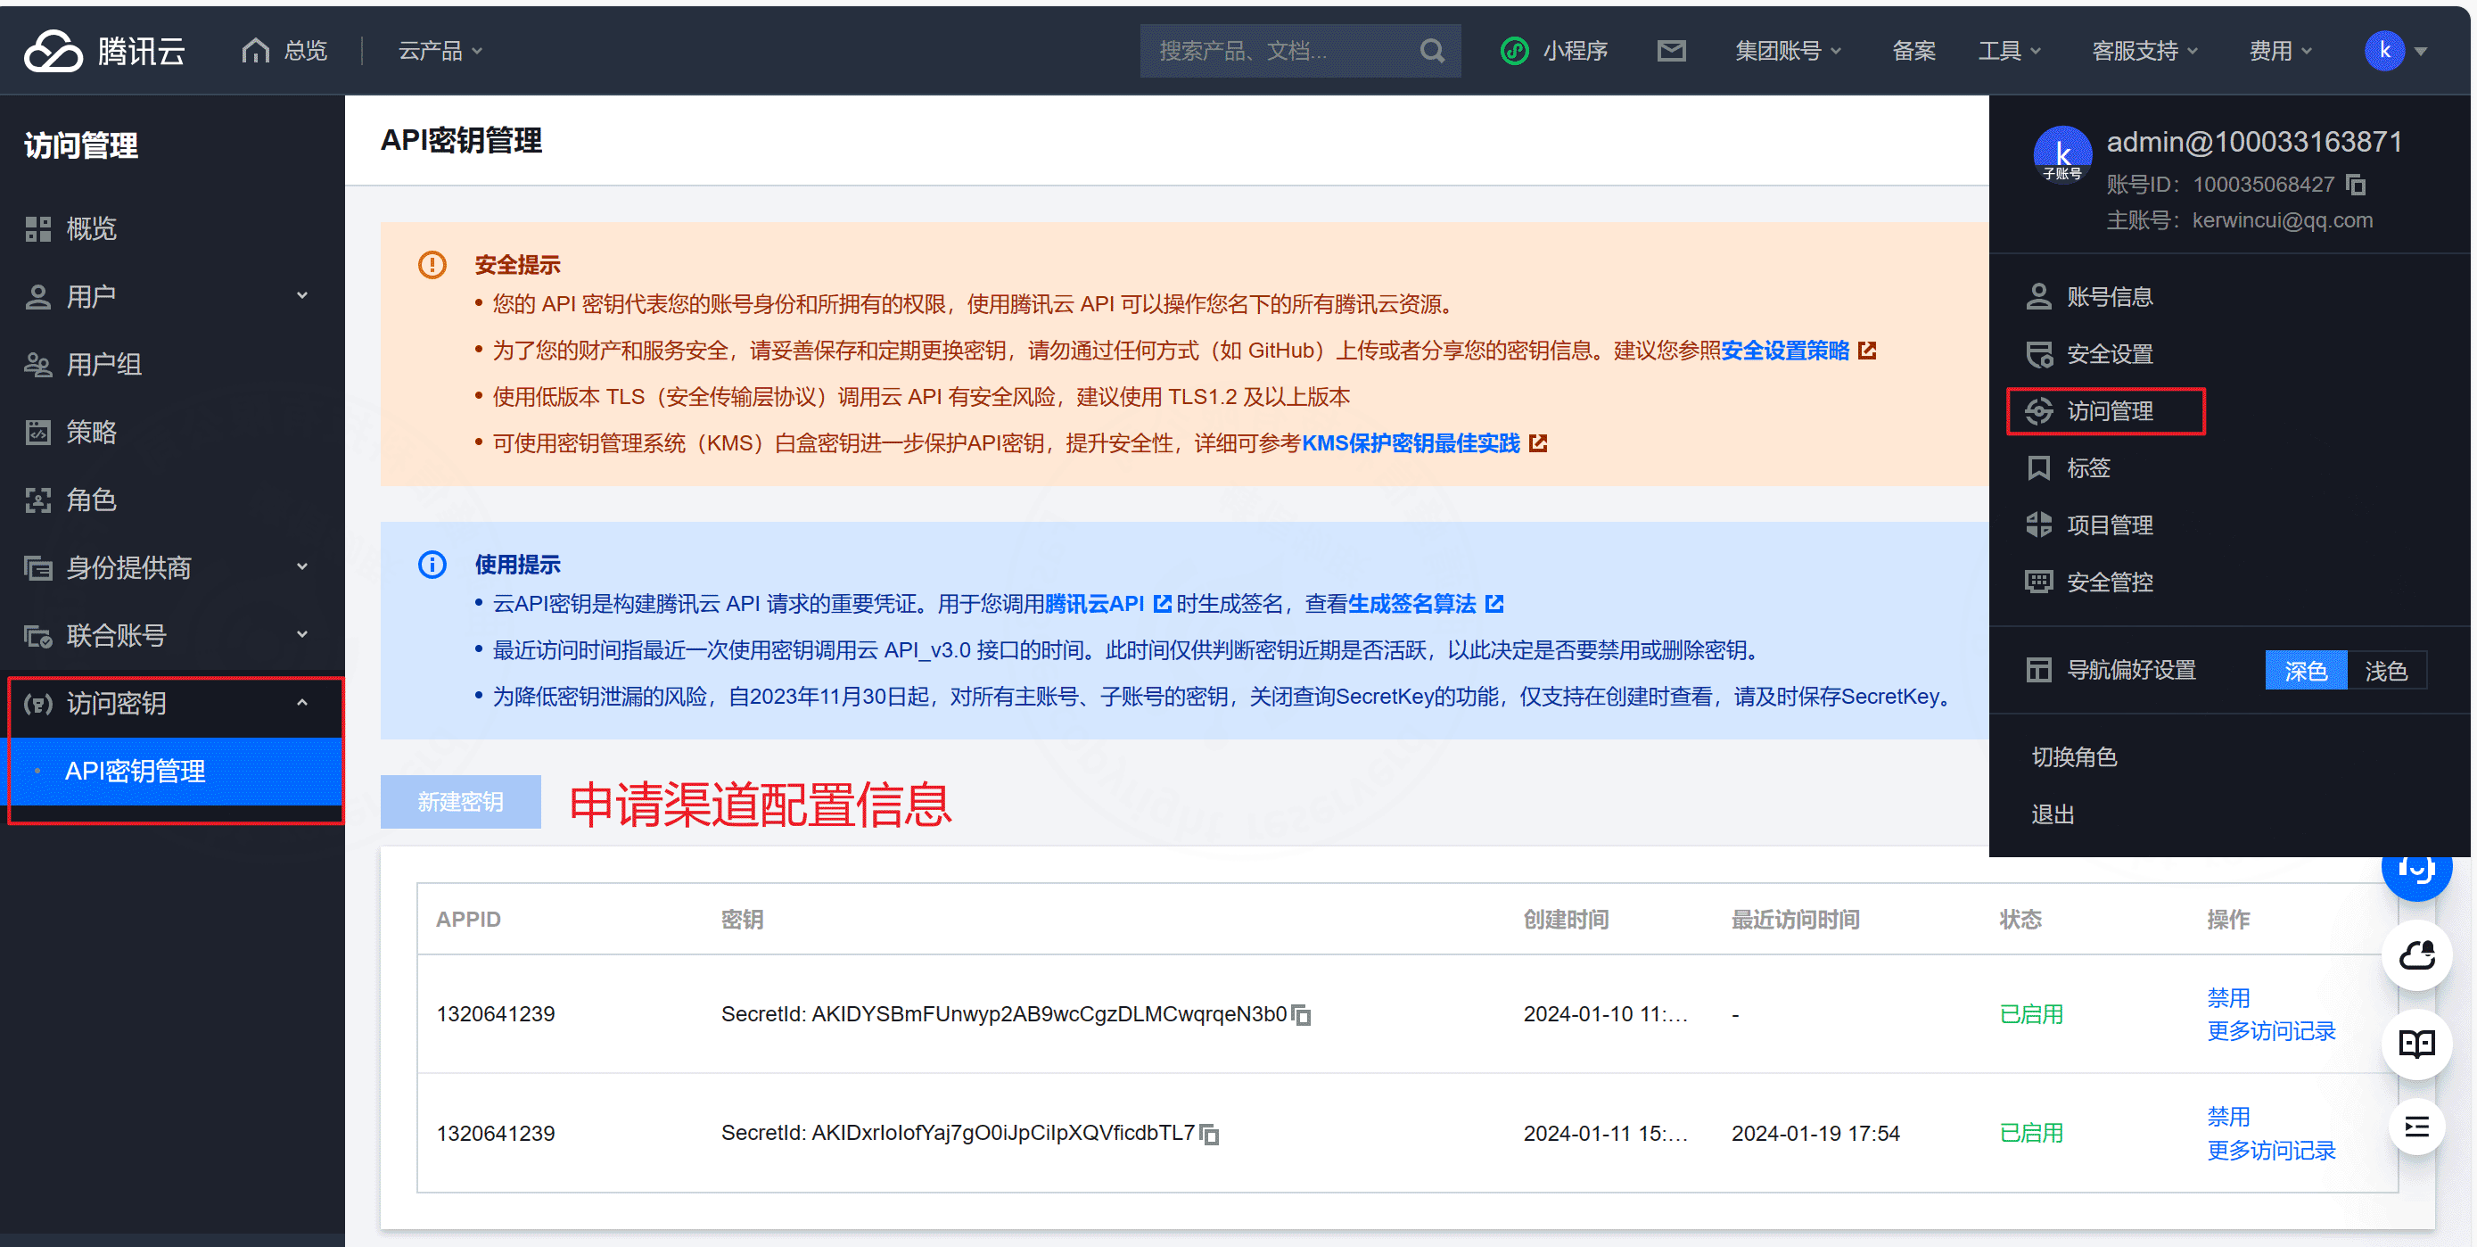Click the 最近访问时间 column header
Image resolution: width=2477 pixels, height=1247 pixels.
pyautogui.click(x=1794, y=919)
